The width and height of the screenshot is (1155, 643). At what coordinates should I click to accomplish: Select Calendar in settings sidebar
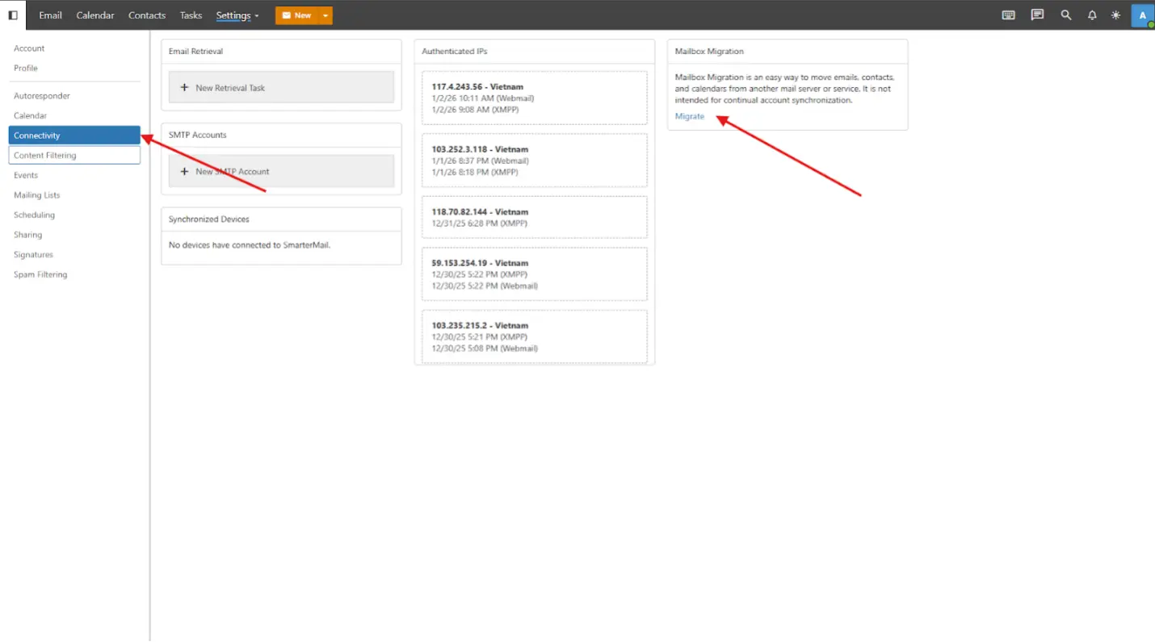tap(74, 115)
